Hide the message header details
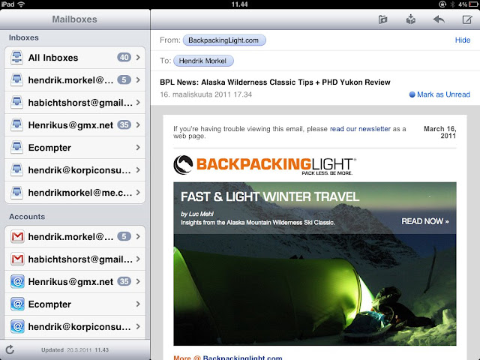The image size is (480, 360). point(463,40)
